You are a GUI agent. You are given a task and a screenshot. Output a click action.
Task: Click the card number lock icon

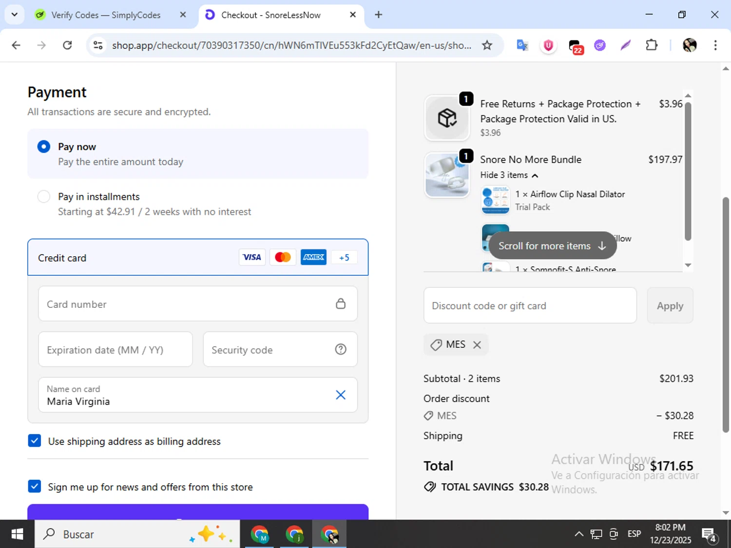(x=341, y=303)
